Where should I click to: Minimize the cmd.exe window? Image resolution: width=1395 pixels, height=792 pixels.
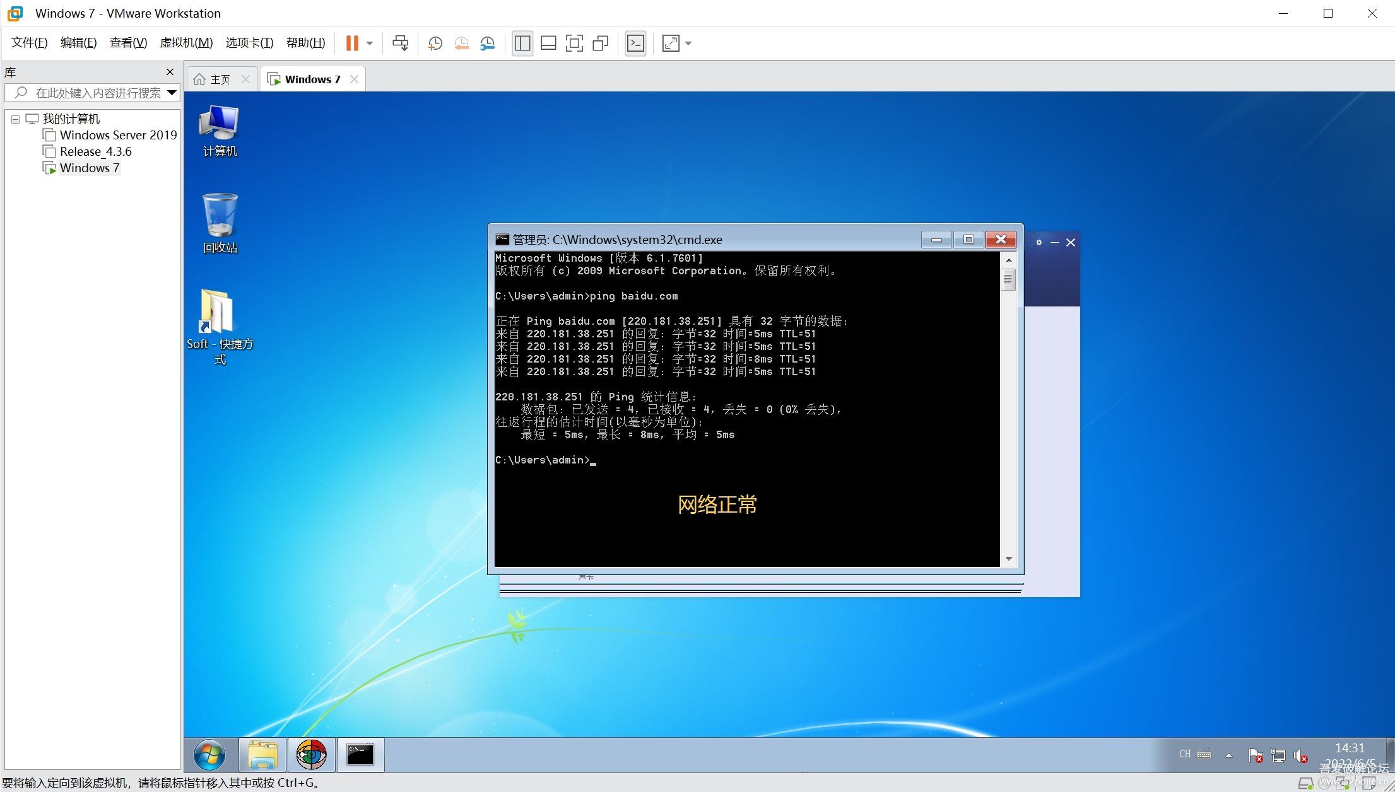click(x=936, y=240)
